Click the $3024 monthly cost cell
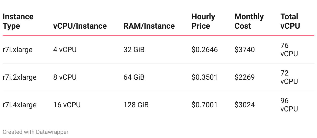317x138 pixels. point(245,105)
